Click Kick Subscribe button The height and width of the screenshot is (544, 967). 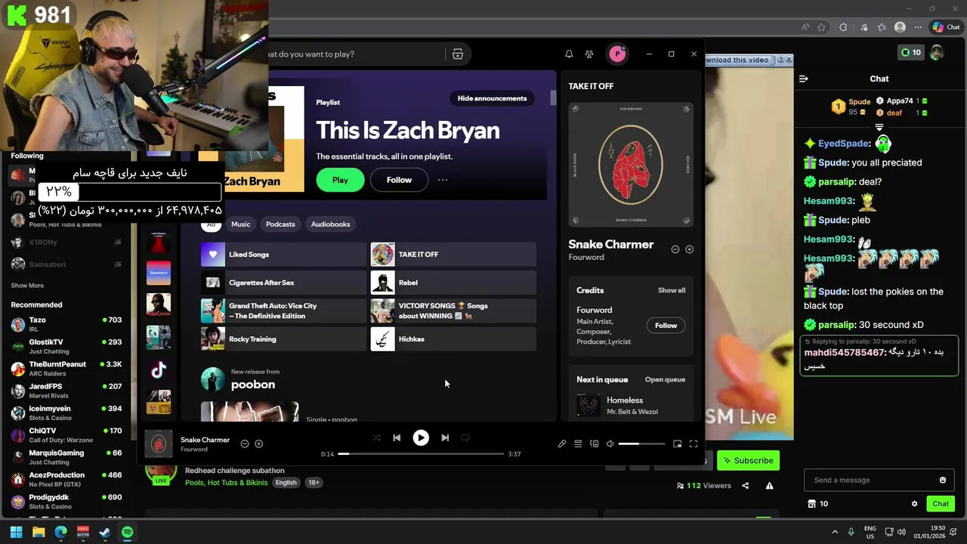point(748,460)
